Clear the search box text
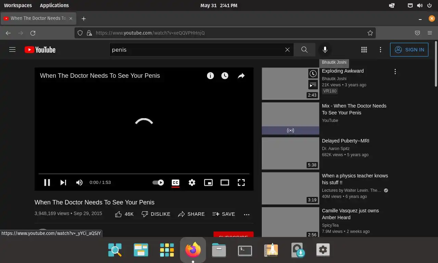The height and width of the screenshot is (263, 438). 287,50
